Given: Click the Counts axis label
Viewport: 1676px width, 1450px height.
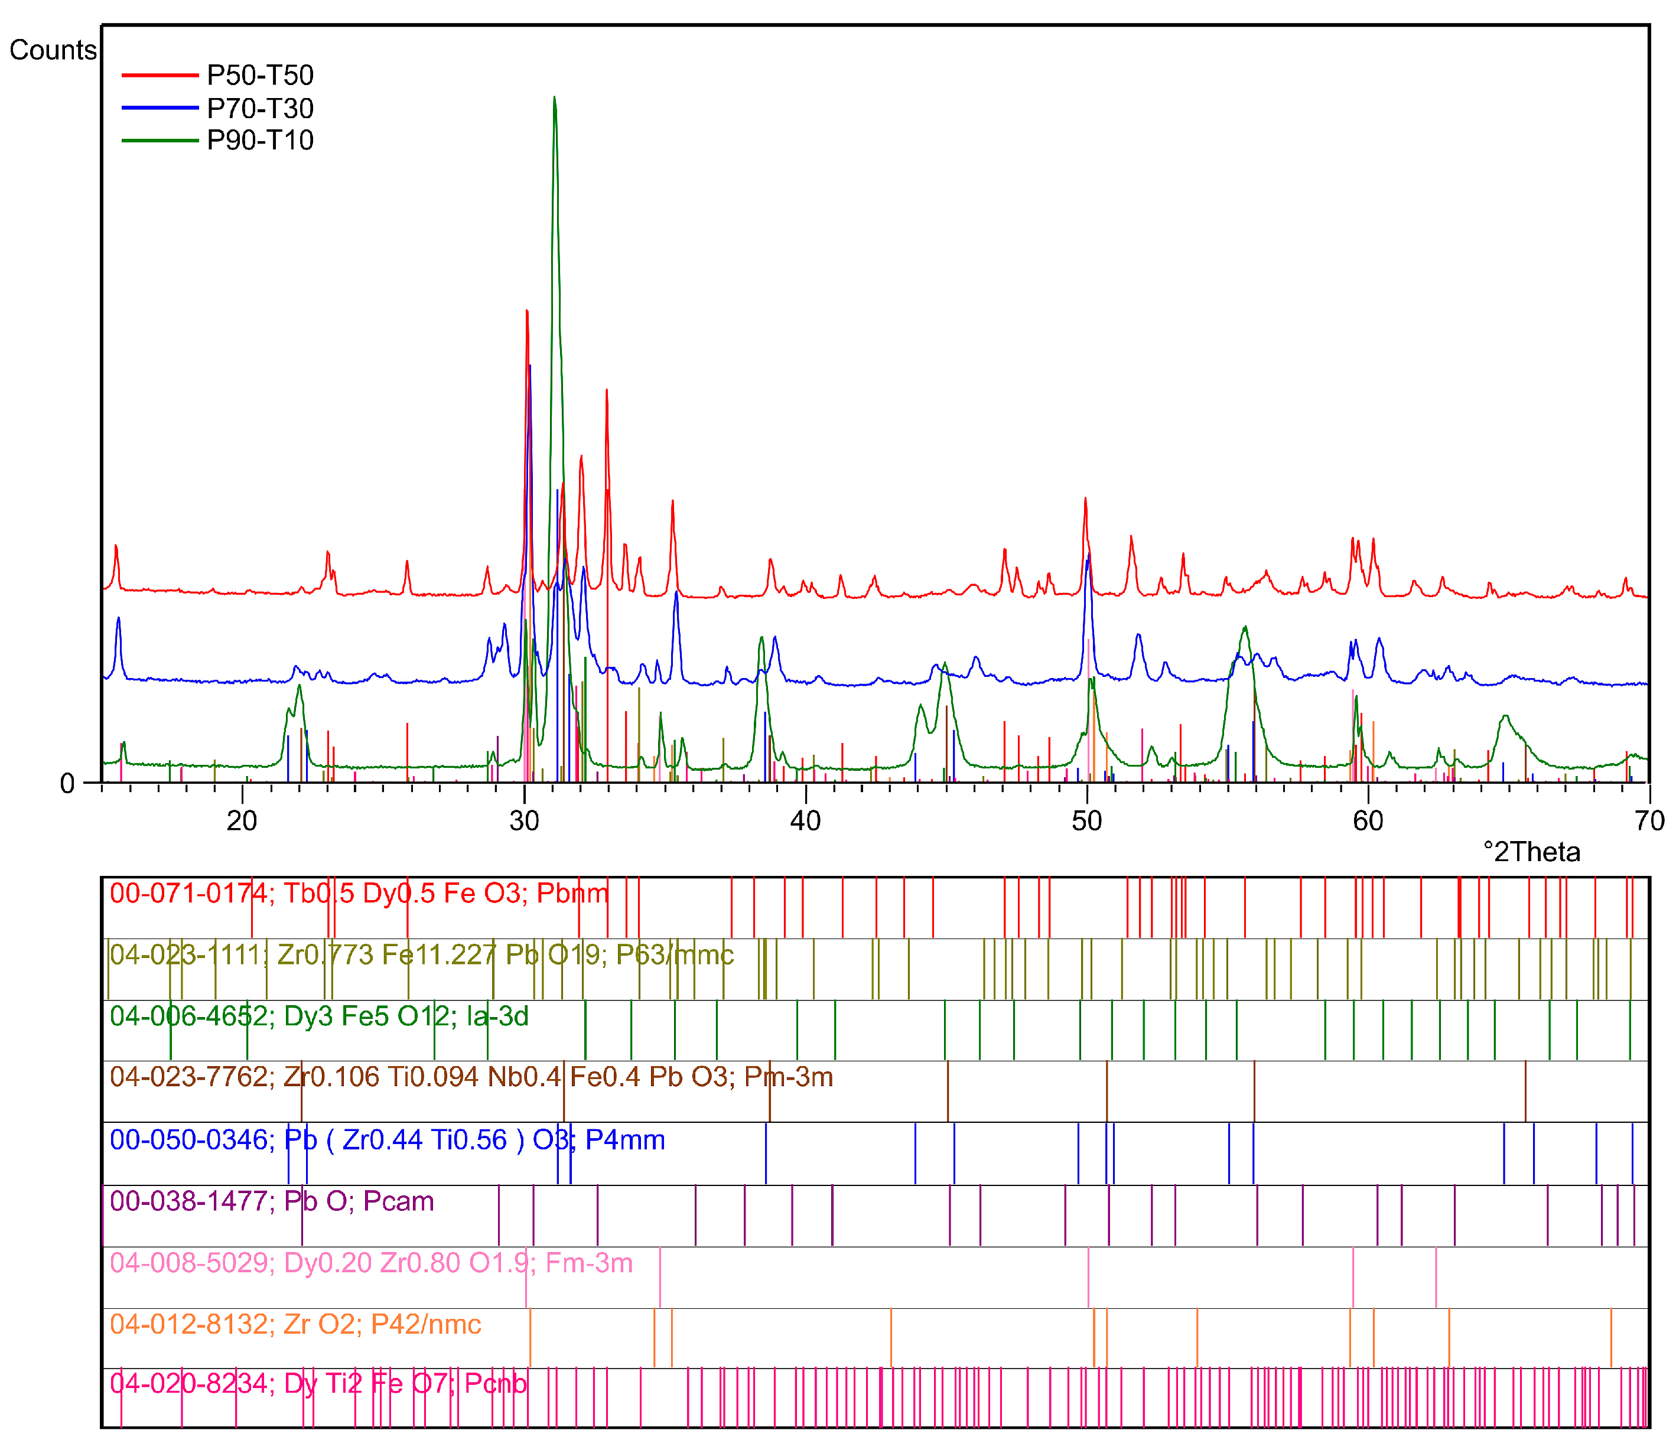Looking at the screenshot, I should coord(53,50).
